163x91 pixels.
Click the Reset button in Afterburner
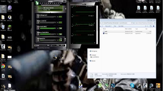coord(58,45)
